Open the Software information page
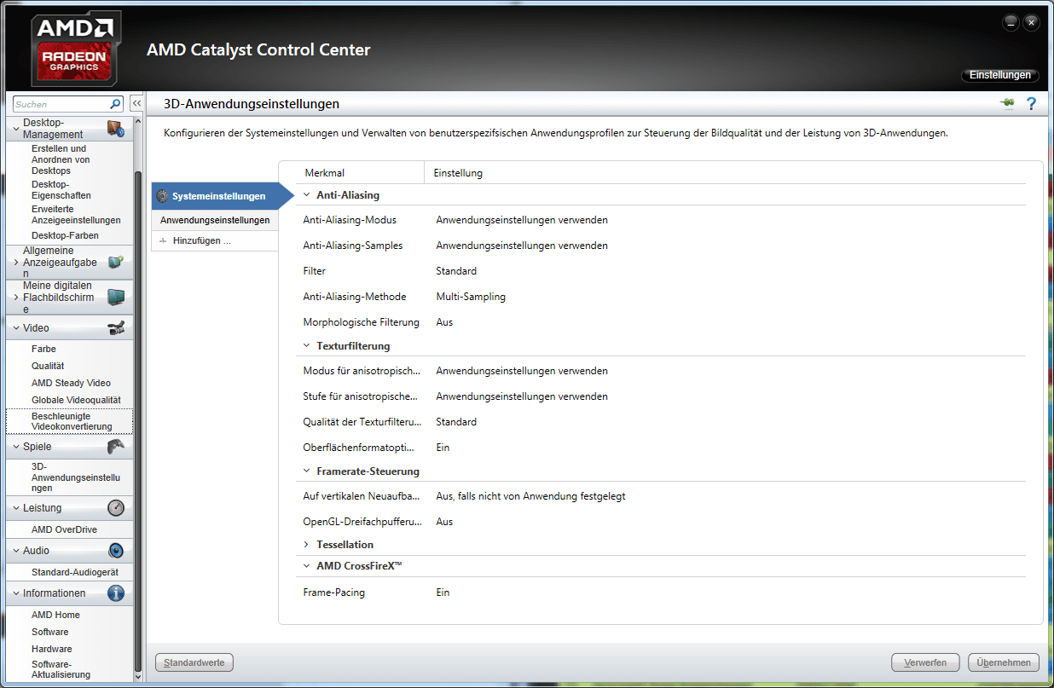 tap(50, 632)
